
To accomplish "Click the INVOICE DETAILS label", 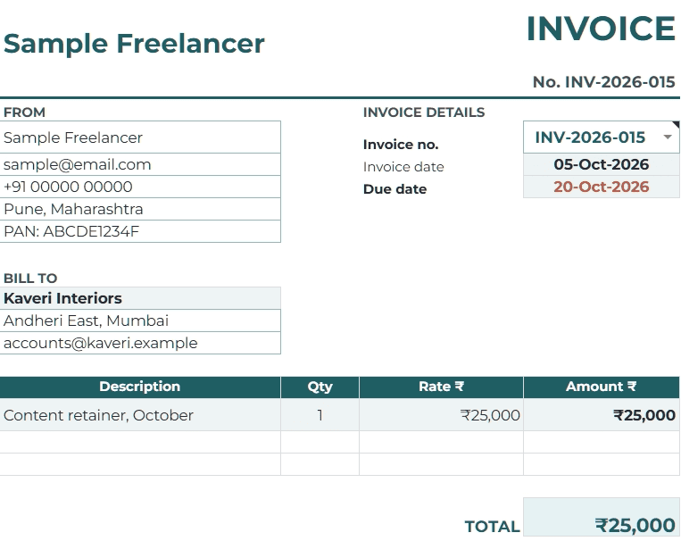I will click(x=424, y=112).
